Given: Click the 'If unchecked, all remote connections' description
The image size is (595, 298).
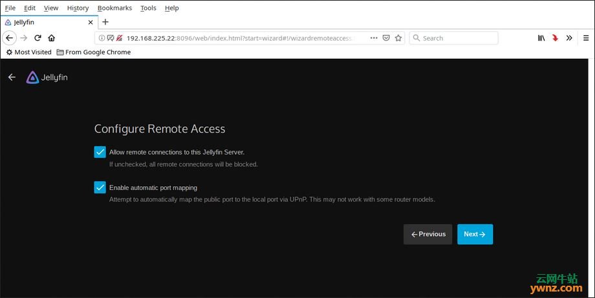Looking at the screenshot, I should pyautogui.click(x=184, y=164).
